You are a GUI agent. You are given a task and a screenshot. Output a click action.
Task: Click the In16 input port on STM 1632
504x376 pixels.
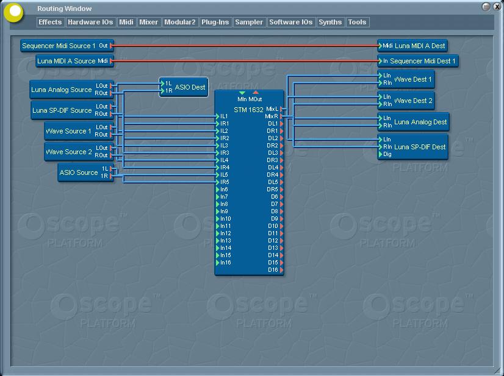coord(218,262)
